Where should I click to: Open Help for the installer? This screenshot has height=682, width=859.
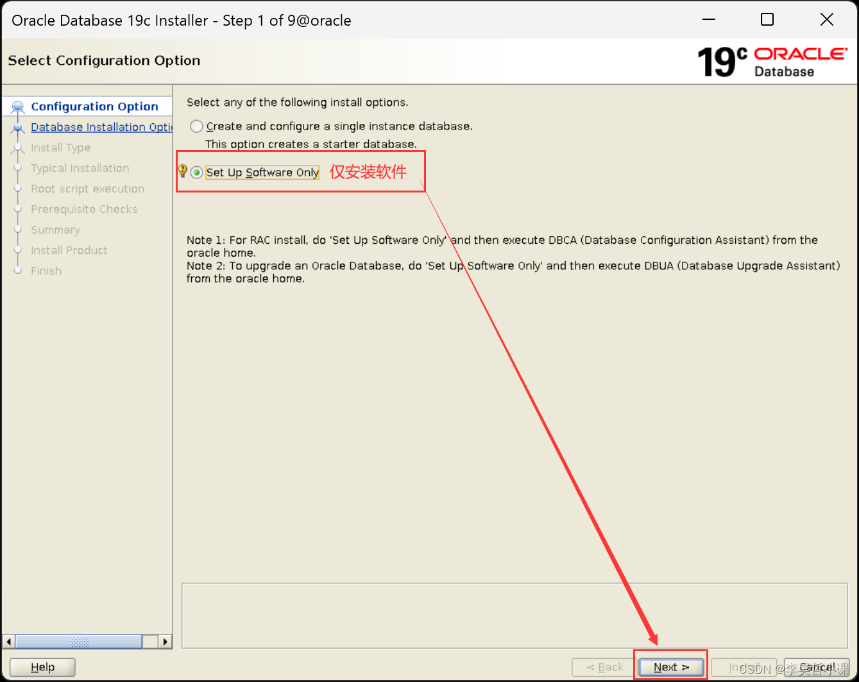pos(43,667)
